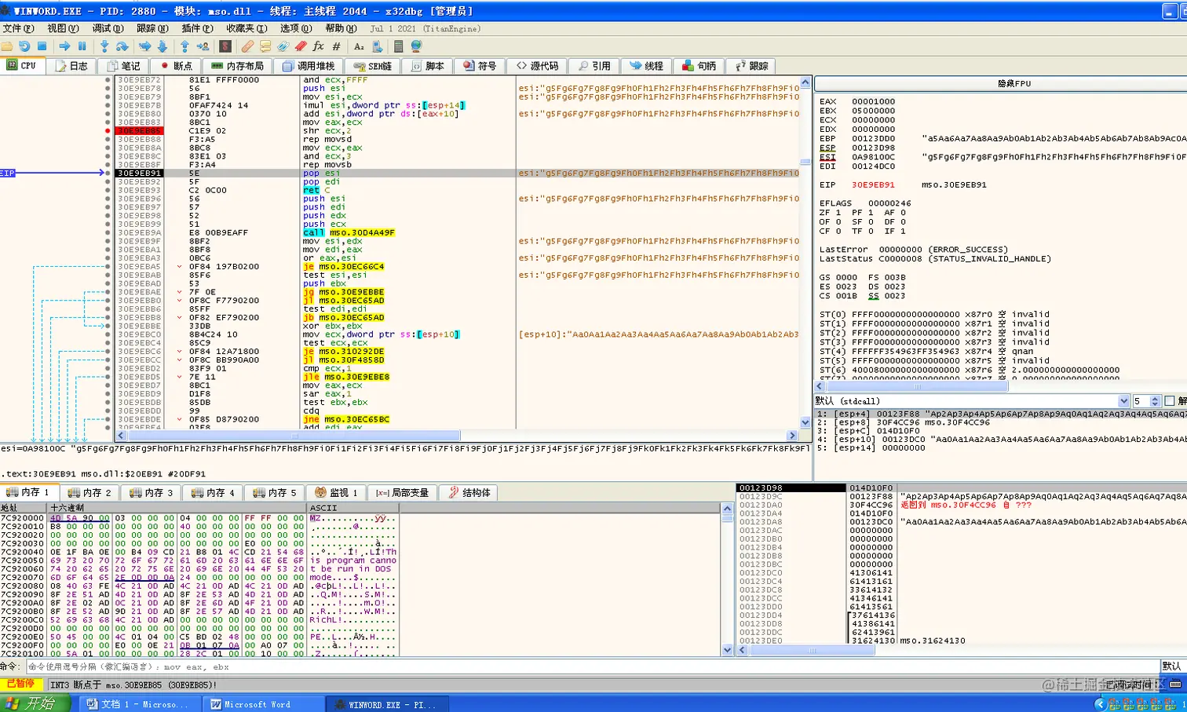The image size is (1187, 712).
Task: Toggle the checkbox beside the argument count spinner
Action: click(1170, 401)
